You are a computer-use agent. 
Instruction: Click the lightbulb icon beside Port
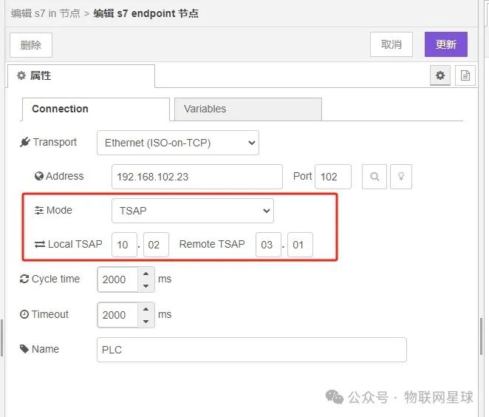point(400,177)
